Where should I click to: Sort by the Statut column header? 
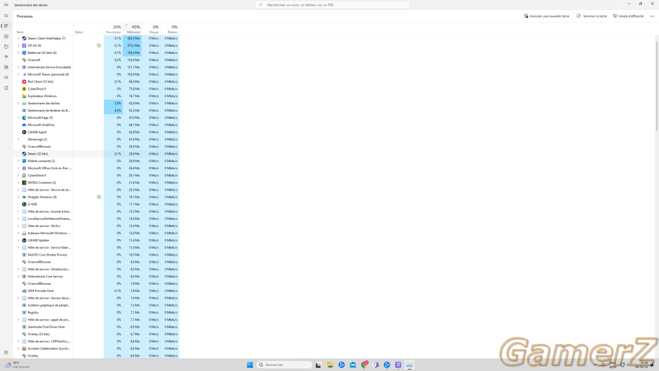tap(79, 32)
